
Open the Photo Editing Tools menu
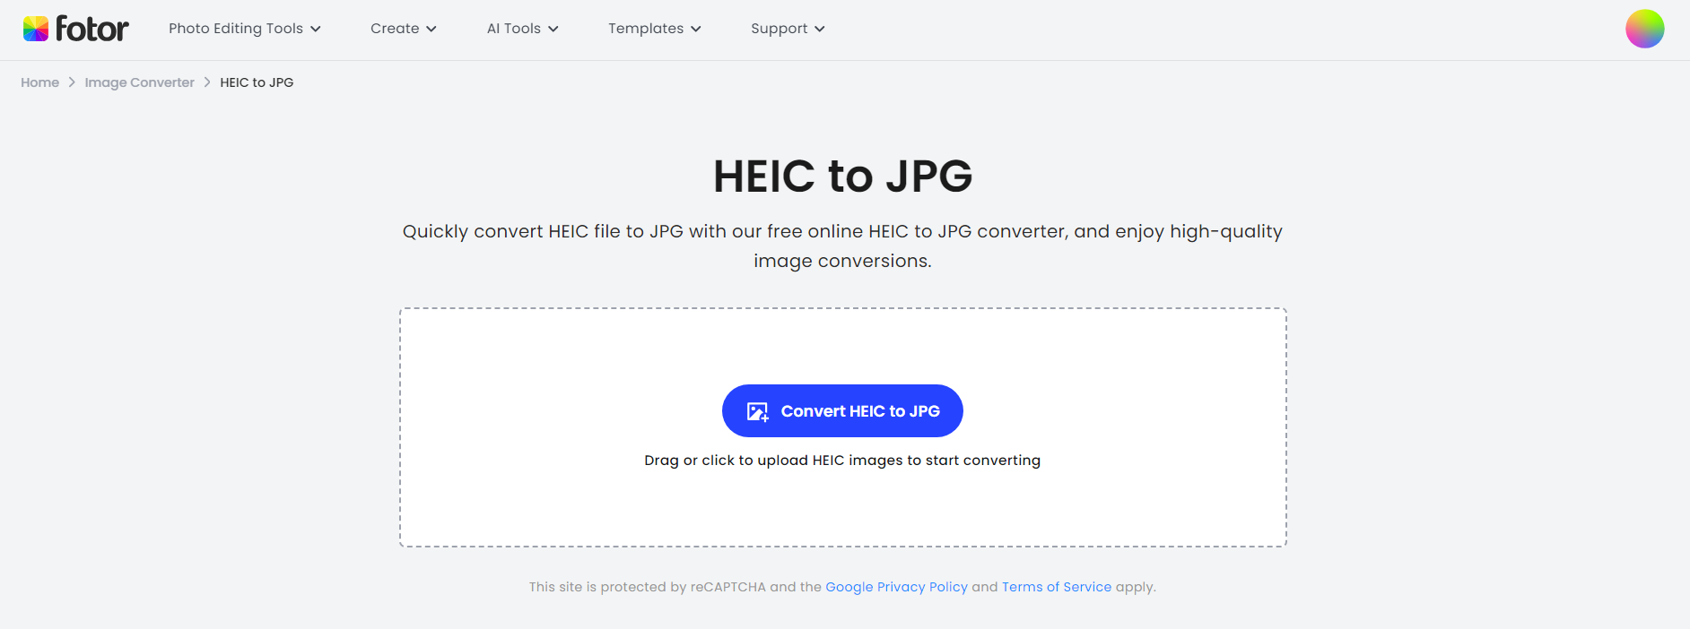[x=244, y=29]
